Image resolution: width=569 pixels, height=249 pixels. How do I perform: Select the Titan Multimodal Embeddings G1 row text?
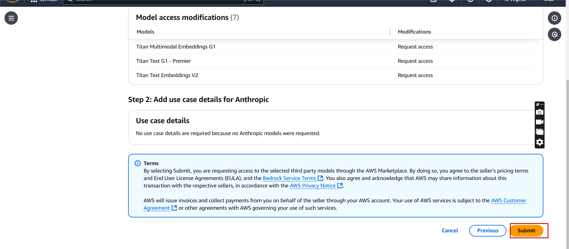(x=176, y=47)
